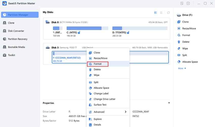Screen dimensions: 215x127
Task: Refresh the disk list
Action: [168, 13]
